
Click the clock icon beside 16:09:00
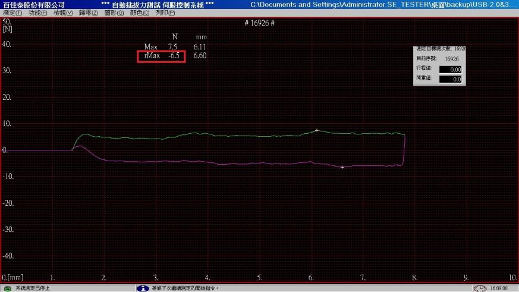click(x=480, y=288)
